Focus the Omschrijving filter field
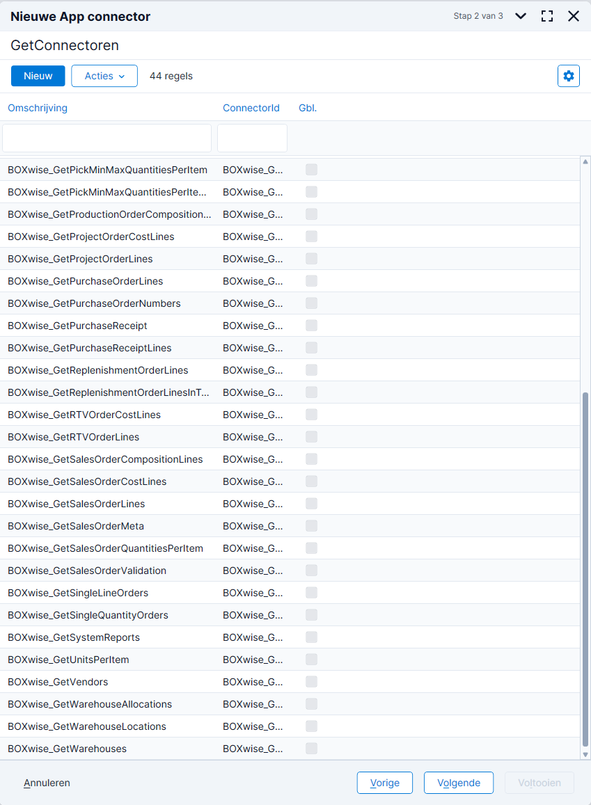 click(x=107, y=138)
